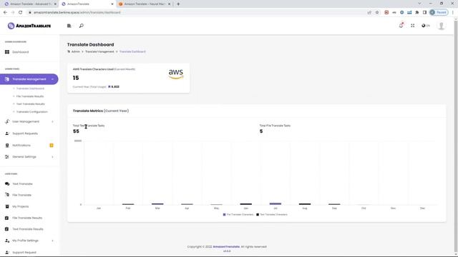Click the Notifications sidebar icon
The width and height of the screenshot is (458, 257).
point(7,146)
